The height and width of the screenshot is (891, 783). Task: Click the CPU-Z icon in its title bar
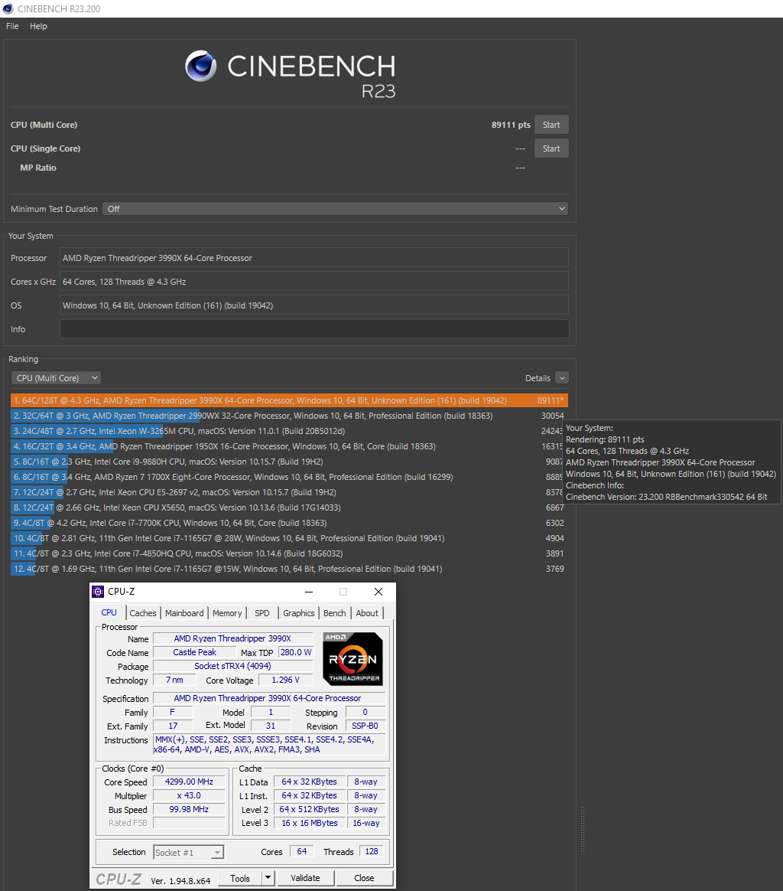pyautogui.click(x=98, y=592)
